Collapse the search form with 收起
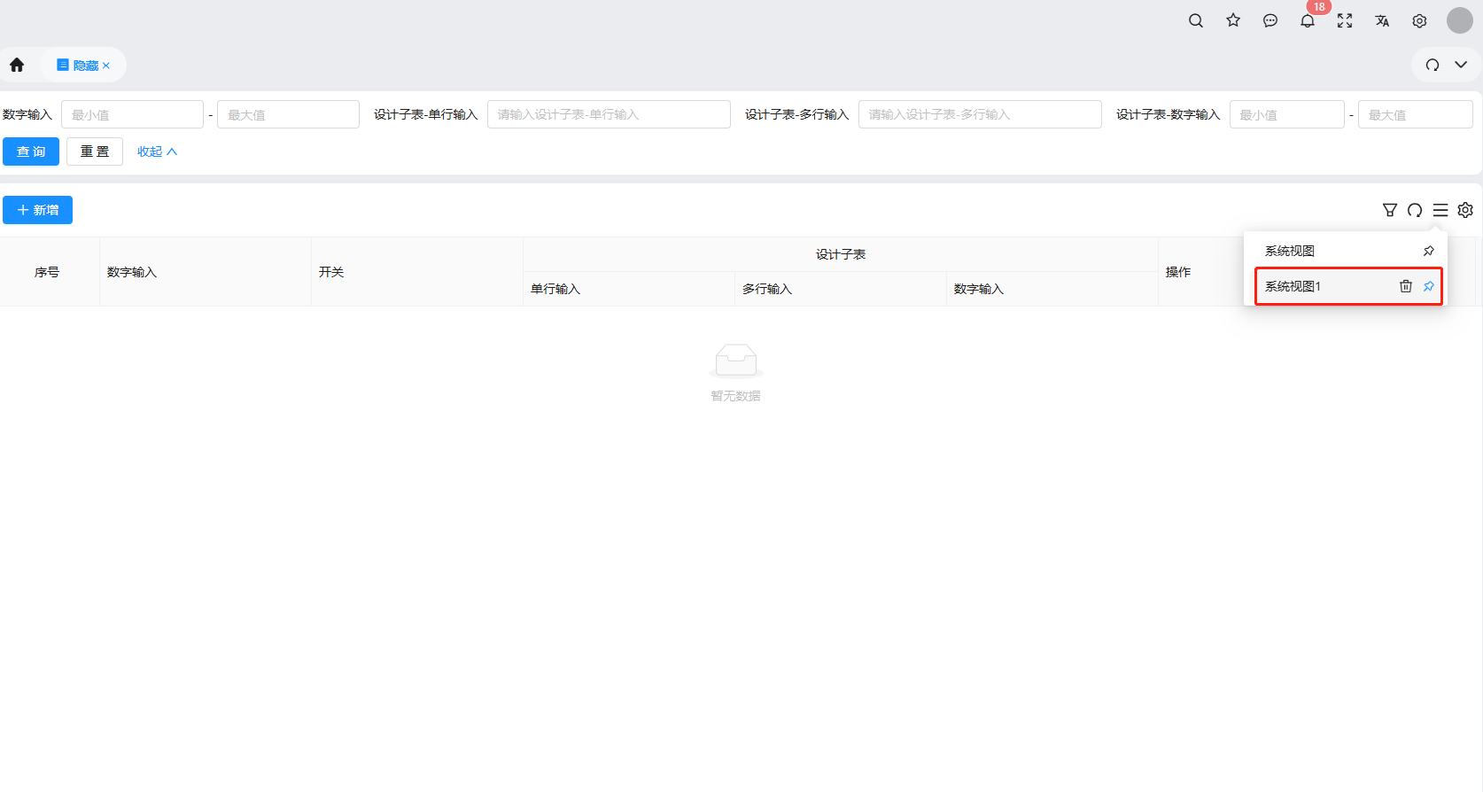Viewport: 1483px width, 792px height. tap(157, 151)
